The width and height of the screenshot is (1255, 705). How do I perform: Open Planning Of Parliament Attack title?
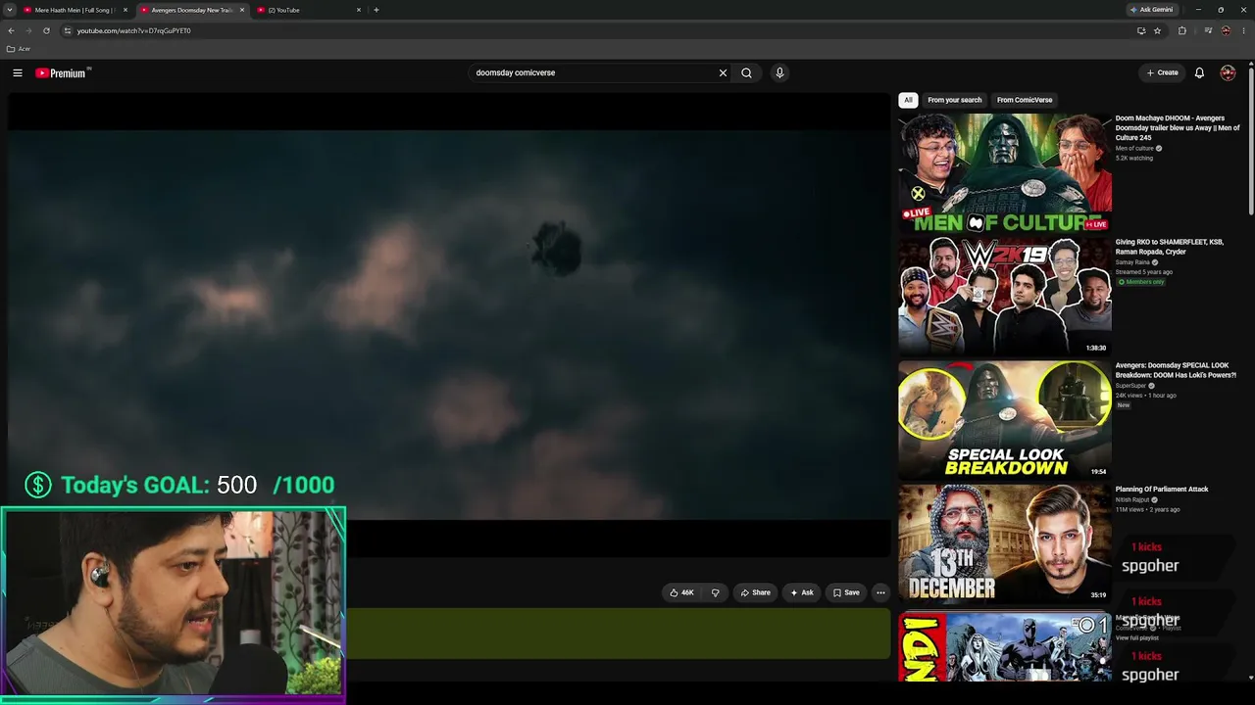tap(1162, 490)
